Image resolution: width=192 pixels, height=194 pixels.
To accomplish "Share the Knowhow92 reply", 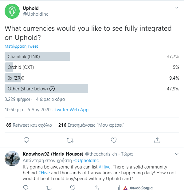I will point(96,188).
